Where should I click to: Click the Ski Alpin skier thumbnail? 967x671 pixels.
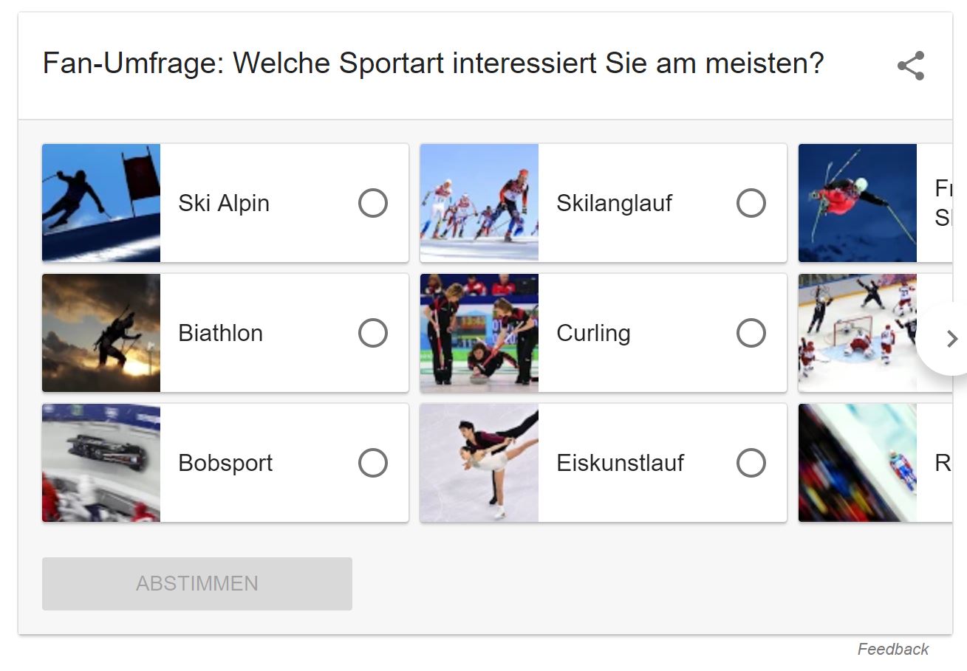click(101, 203)
